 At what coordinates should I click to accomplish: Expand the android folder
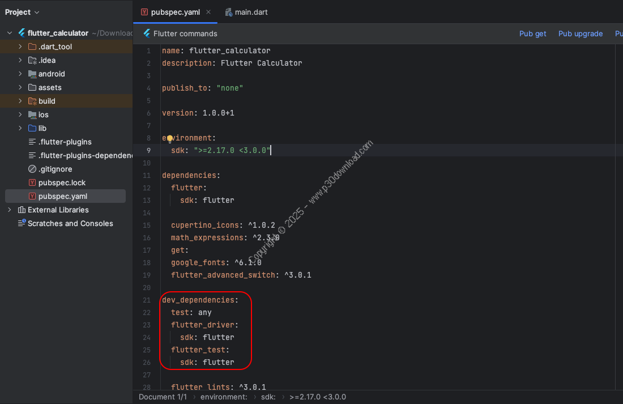20,74
